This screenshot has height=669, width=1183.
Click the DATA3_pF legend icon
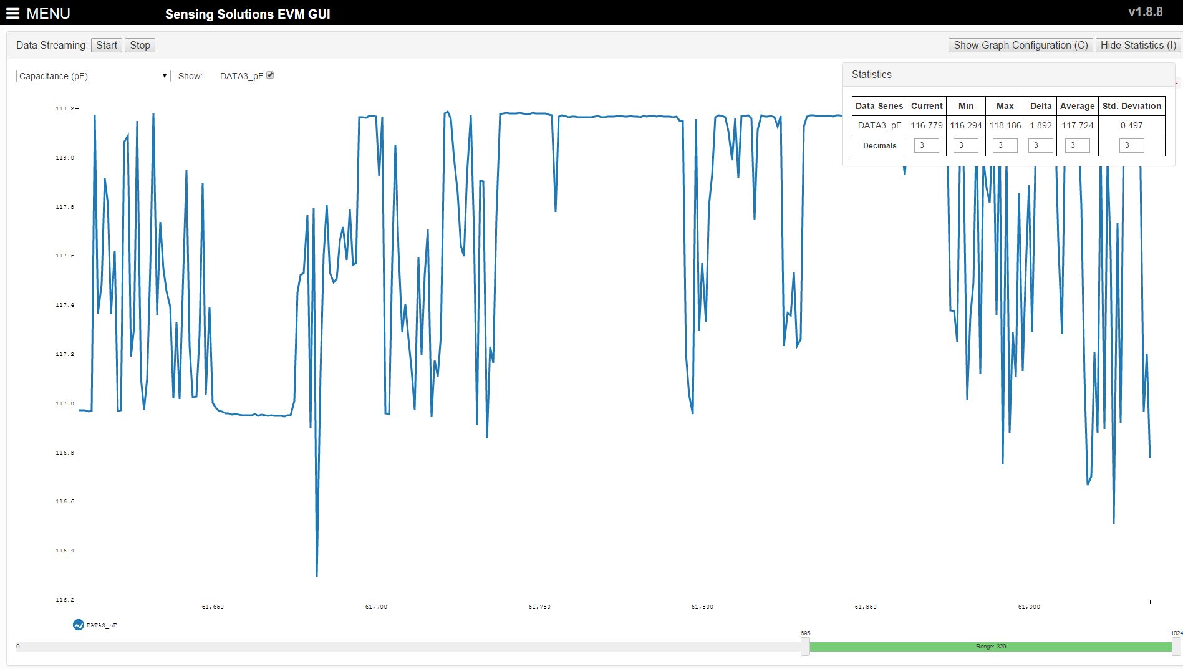(x=78, y=625)
